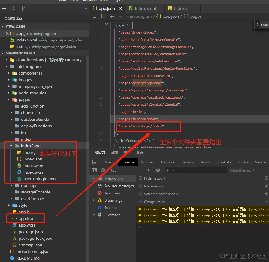Open sitemap.json in the file tree
Image resolution: width=269 pixels, height=262 pixels.
[30, 245]
